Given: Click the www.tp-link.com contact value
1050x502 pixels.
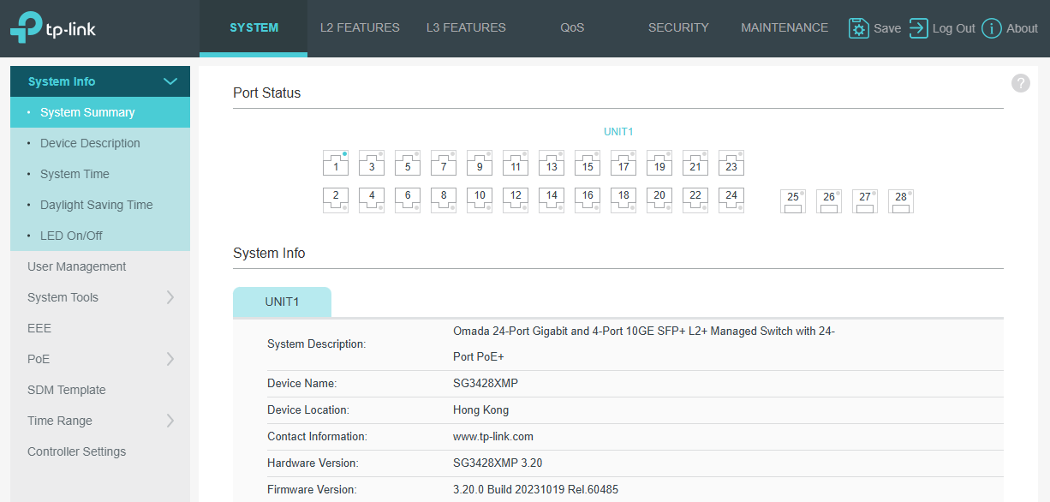Looking at the screenshot, I should 493,436.
